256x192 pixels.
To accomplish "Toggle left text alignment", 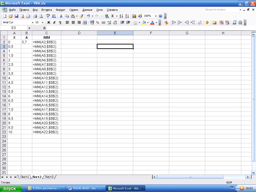I will click(67, 22).
